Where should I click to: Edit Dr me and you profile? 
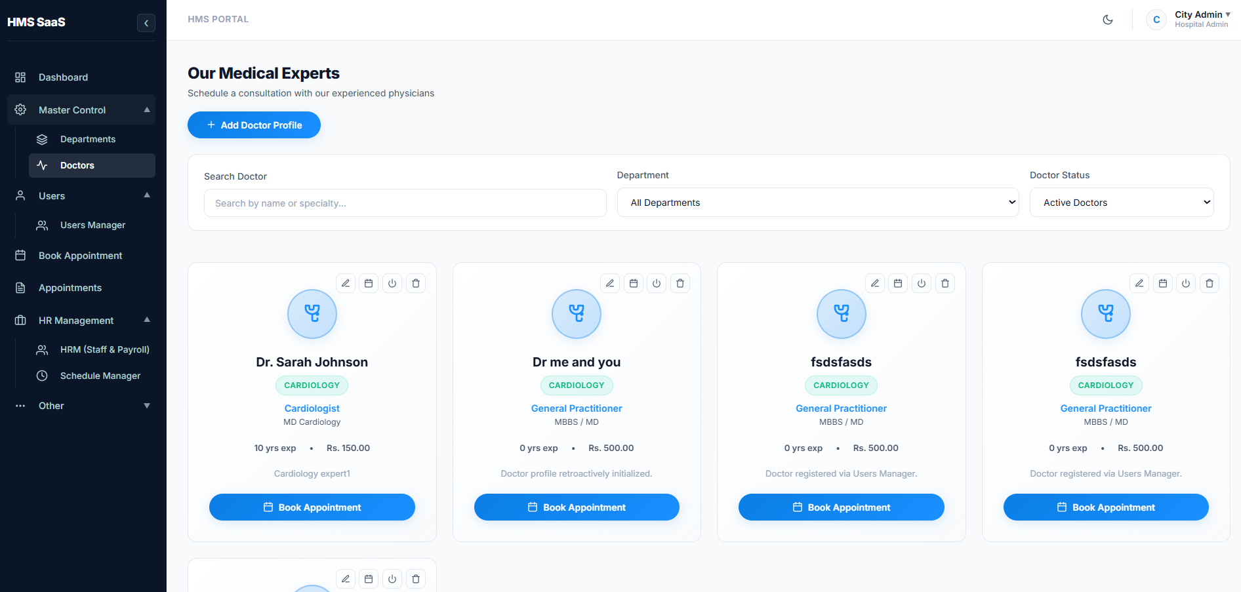click(610, 283)
